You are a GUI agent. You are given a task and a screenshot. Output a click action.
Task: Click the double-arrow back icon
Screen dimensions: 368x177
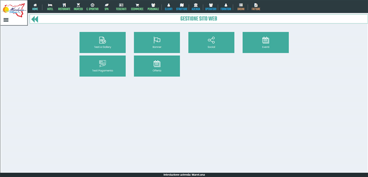coord(35,19)
